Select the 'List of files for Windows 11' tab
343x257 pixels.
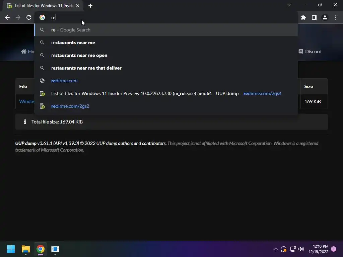[43, 6]
